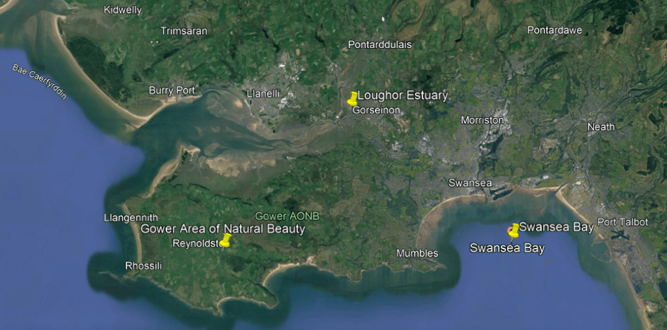Select the Llanelli town label
667x330 pixels.
coord(263,94)
